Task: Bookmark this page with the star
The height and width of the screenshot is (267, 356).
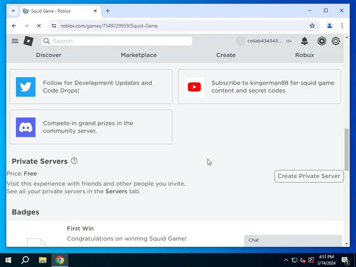Action: click(x=312, y=26)
